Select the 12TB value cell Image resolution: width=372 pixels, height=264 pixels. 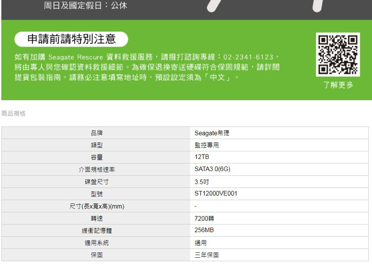(279, 157)
